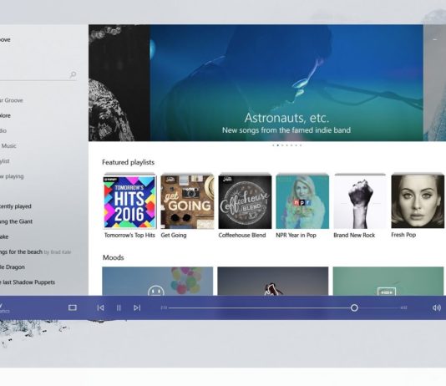Click the 'NPR Year in Pop' caption
The width and height of the screenshot is (446, 386).
(x=296, y=236)
